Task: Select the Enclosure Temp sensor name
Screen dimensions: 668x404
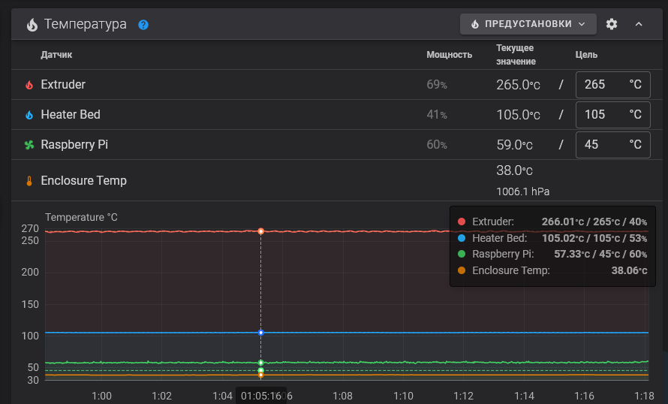Action: tap(83, 181)
